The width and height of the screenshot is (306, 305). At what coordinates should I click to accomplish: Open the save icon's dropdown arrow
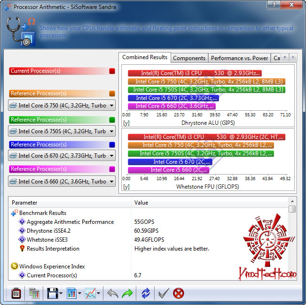(x=61, y=293)
